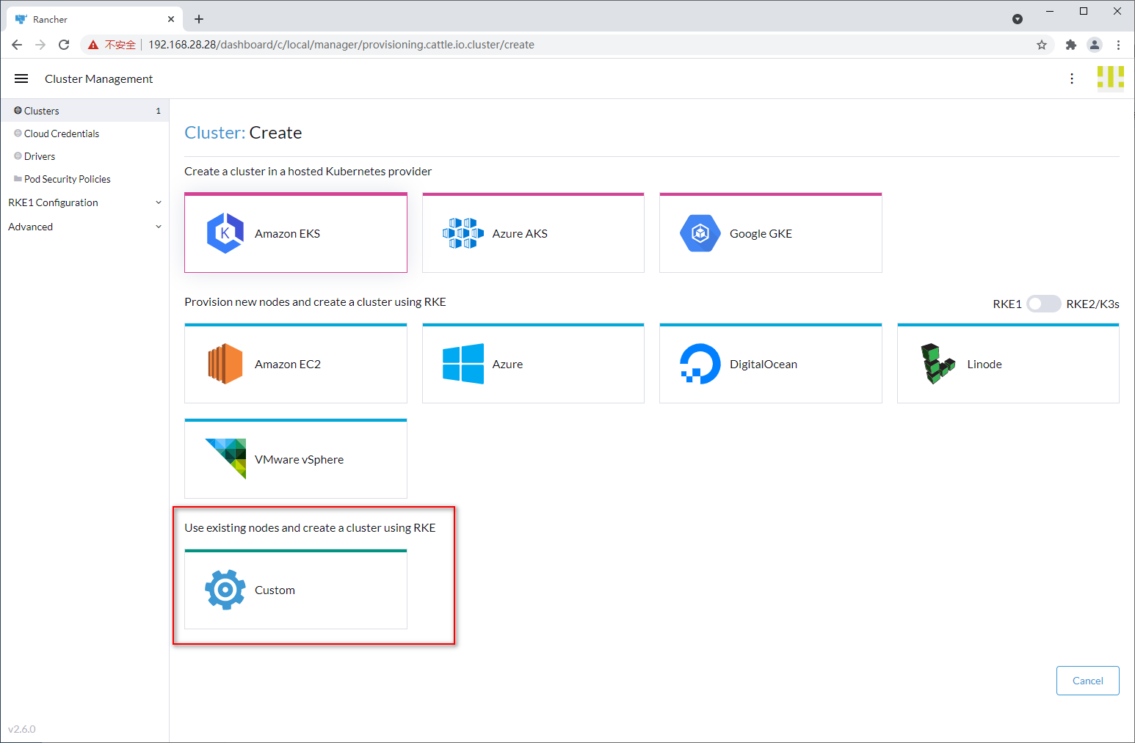1135x743 pixels.
Task: Select the DigitalOcean provider card
Action: point(771,363)
